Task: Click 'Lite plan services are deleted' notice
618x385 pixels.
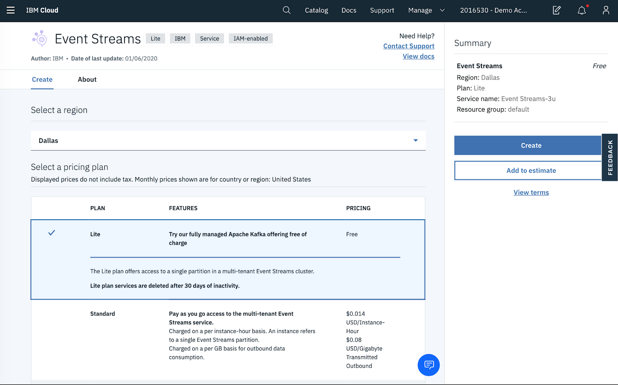Action: coord(165,286)
